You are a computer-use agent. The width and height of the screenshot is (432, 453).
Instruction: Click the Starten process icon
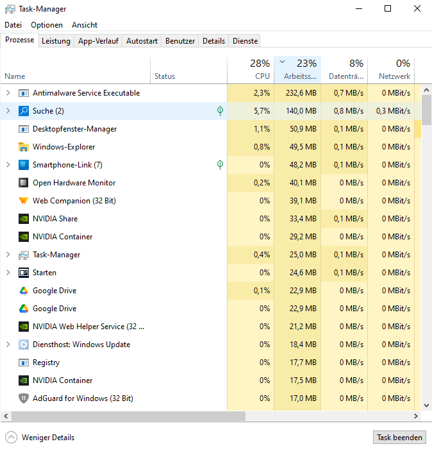click(x=23, y=273)
